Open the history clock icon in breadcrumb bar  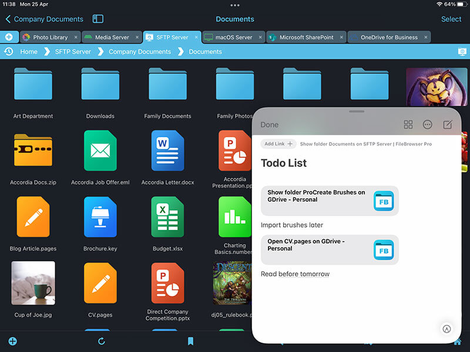tap(9, 52)
